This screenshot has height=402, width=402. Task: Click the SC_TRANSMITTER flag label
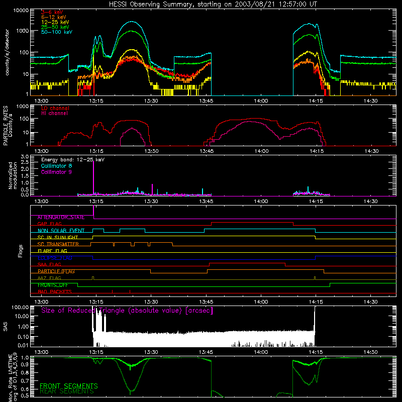coord(58,244)
